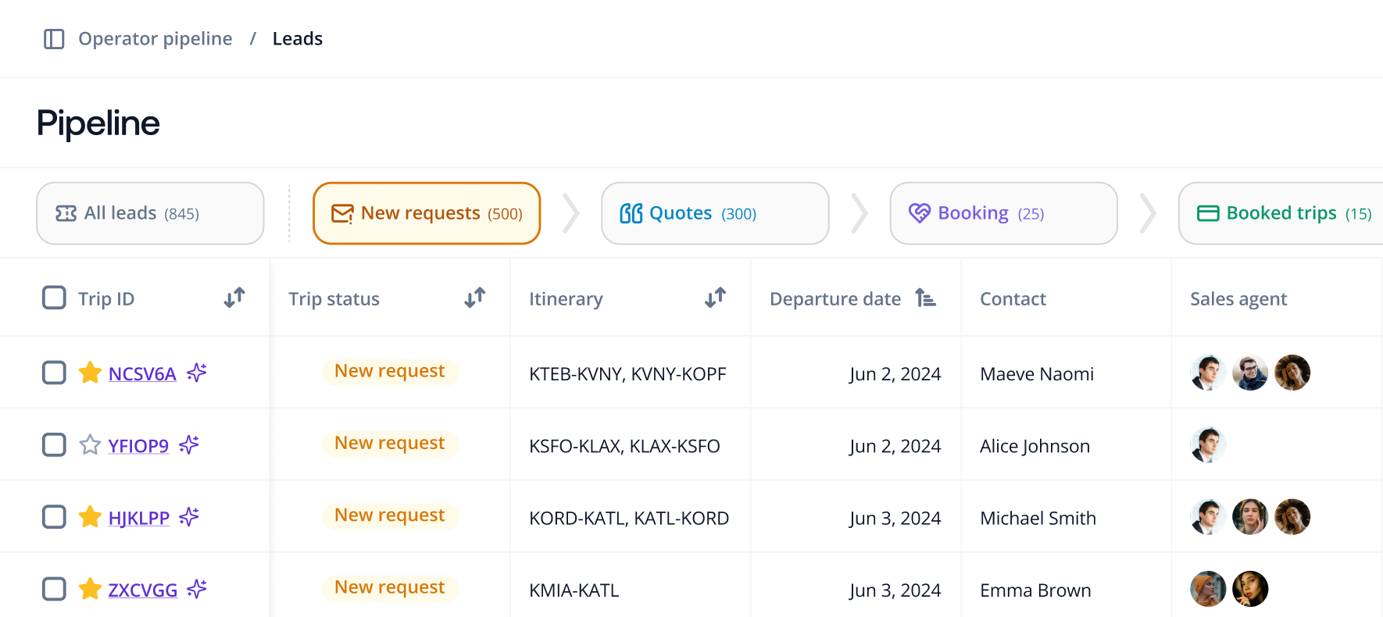Select itinerary KTEB-KVNY, KVNY-KOPF

627,374
